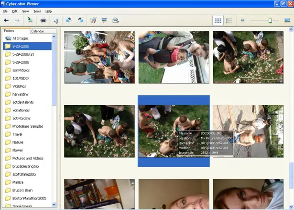Viewport: 294px width, 210px height.
Task: Rotate image counterclockwise using the left-rotate icon
Action: tap(69, 20)
